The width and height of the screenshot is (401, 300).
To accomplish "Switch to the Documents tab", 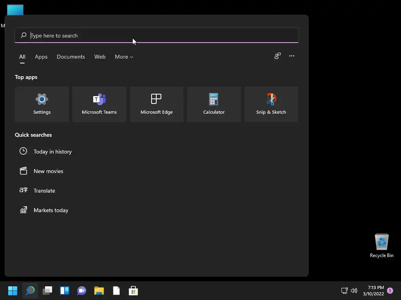I will (x=71, y=57).
